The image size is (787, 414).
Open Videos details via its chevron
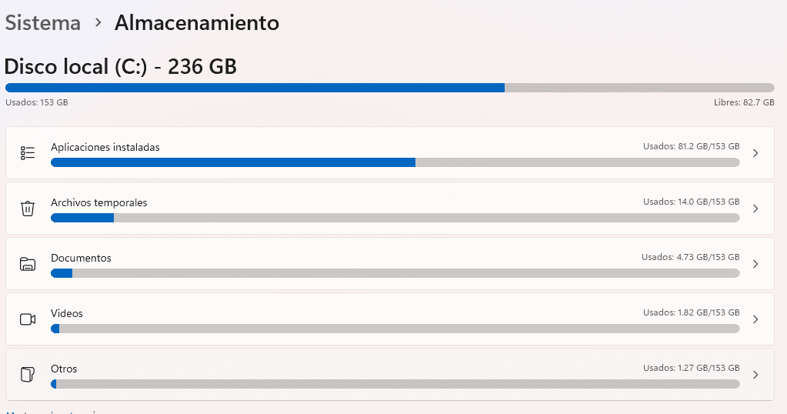pyautogui.click(x=755, y=319)
